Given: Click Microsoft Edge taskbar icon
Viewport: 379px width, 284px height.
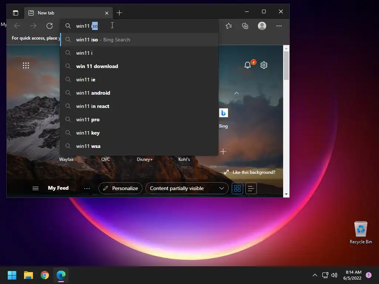Looking at the screenshot, I should click(61, 275).
